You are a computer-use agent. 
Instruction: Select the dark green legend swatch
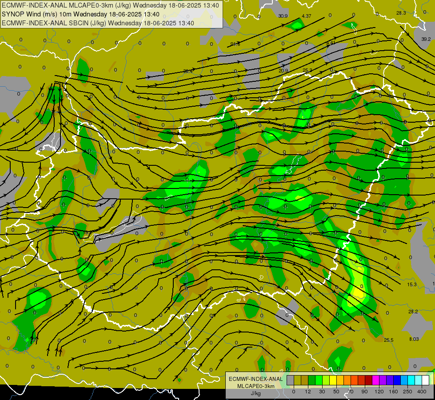pyautogui.click(x=312, y=380)
